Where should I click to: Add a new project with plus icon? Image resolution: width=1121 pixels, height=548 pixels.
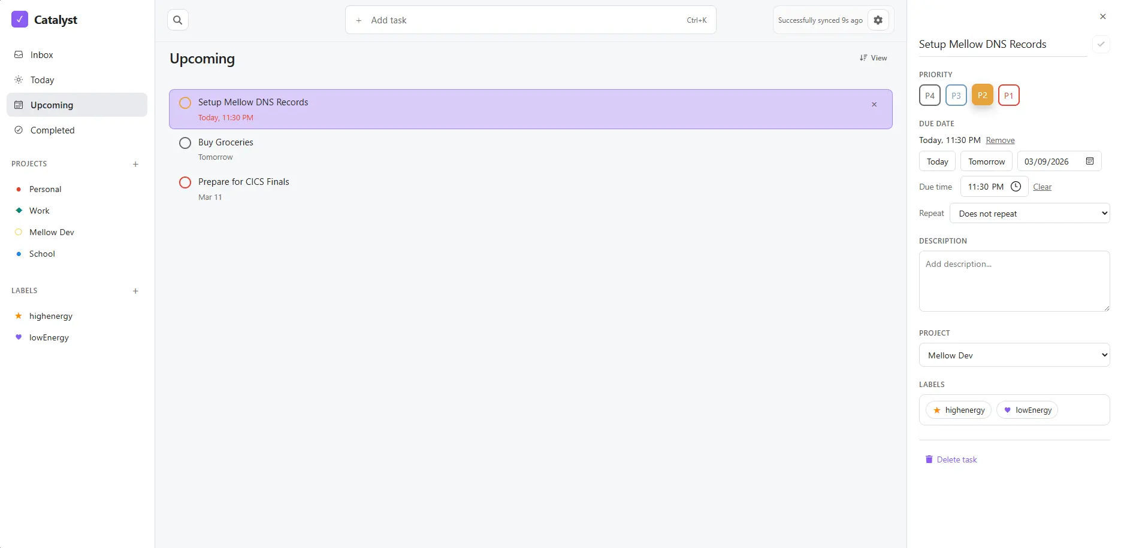click(x=135, y=164)
